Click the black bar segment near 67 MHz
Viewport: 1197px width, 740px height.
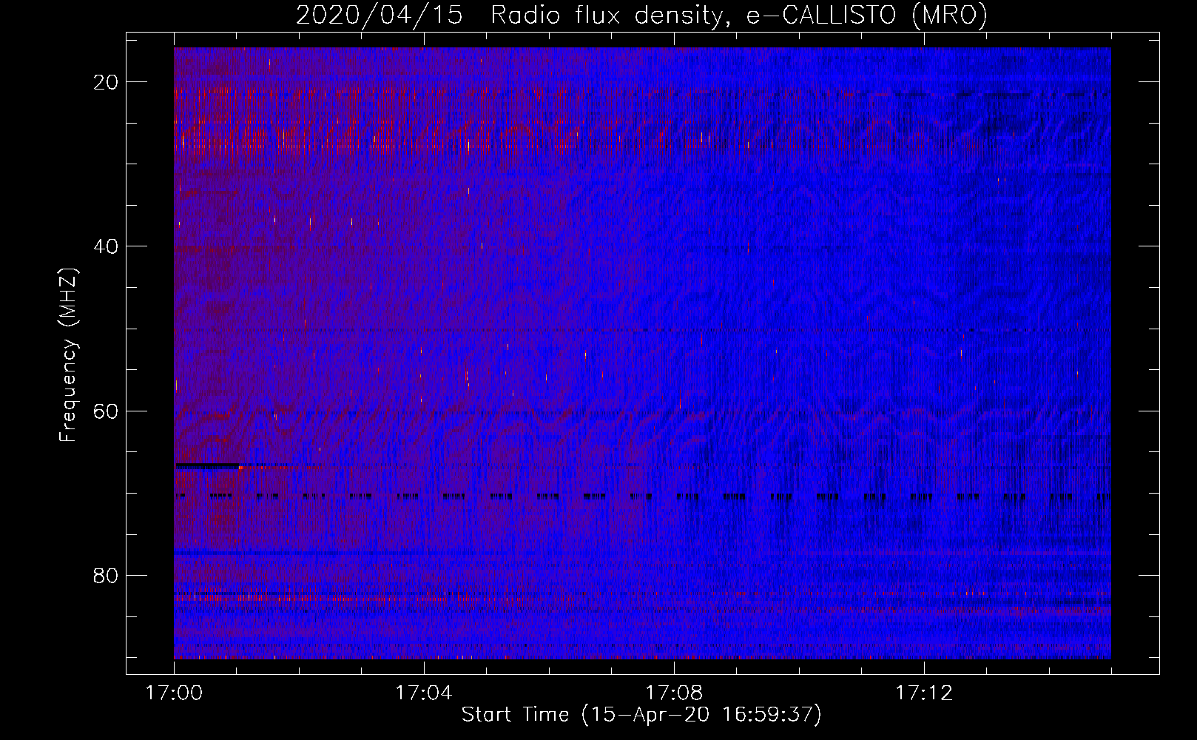pos(207,466)
